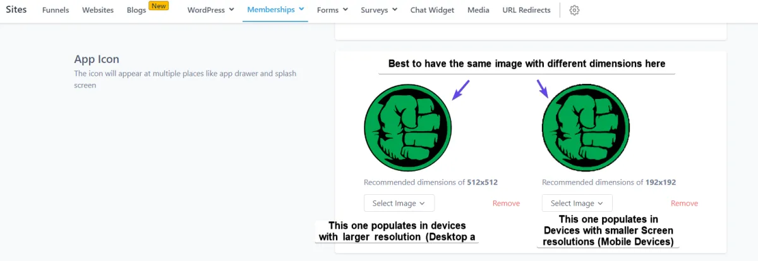The width and height of the screenshot is (758, 261).
Task: Open Select Image dropdown for 512x512 icon
Action: pos(399,203)
